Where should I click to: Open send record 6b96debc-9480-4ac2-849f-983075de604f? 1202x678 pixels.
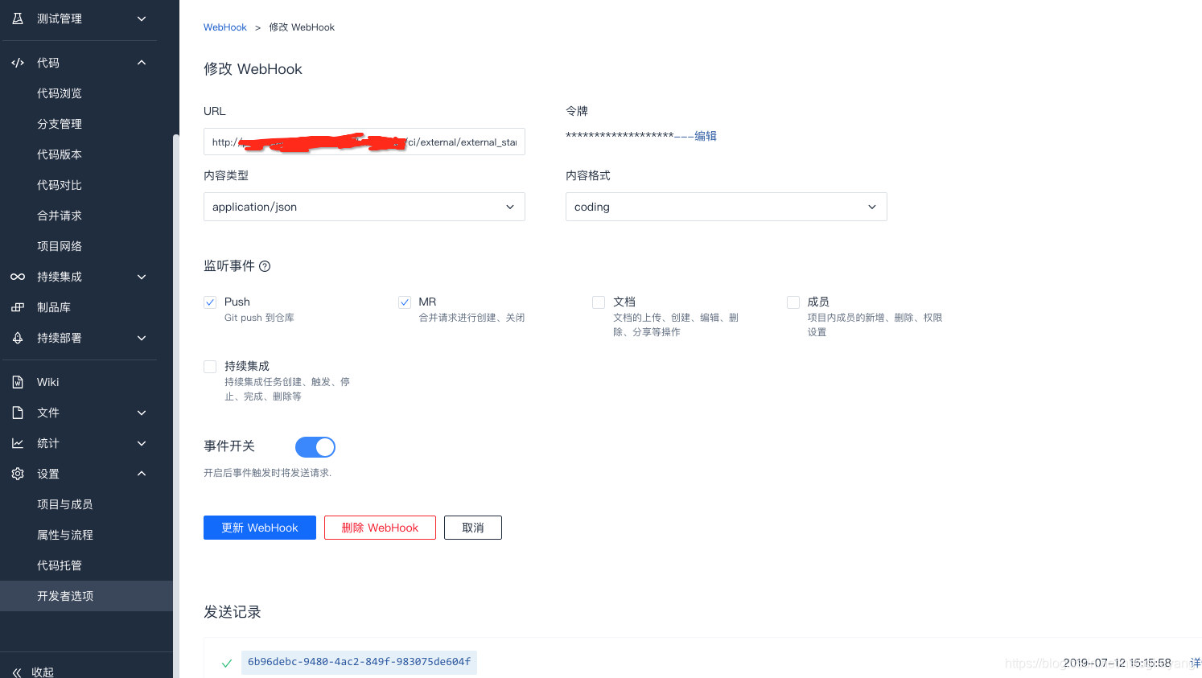tap(359, 662)
